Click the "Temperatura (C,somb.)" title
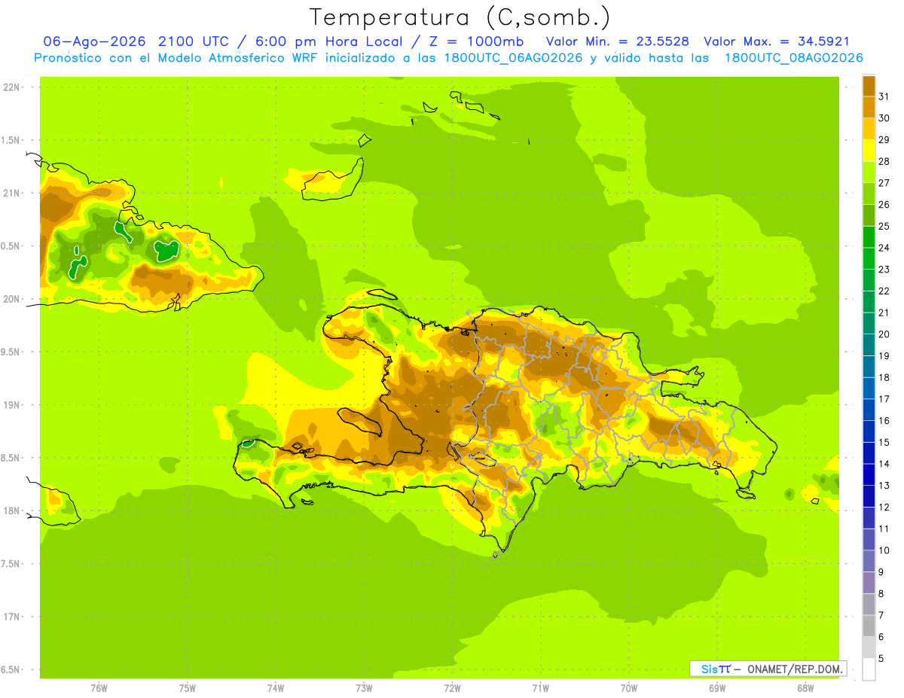The width and height of the screenshot is (904, 698). (x=460, y=17)
